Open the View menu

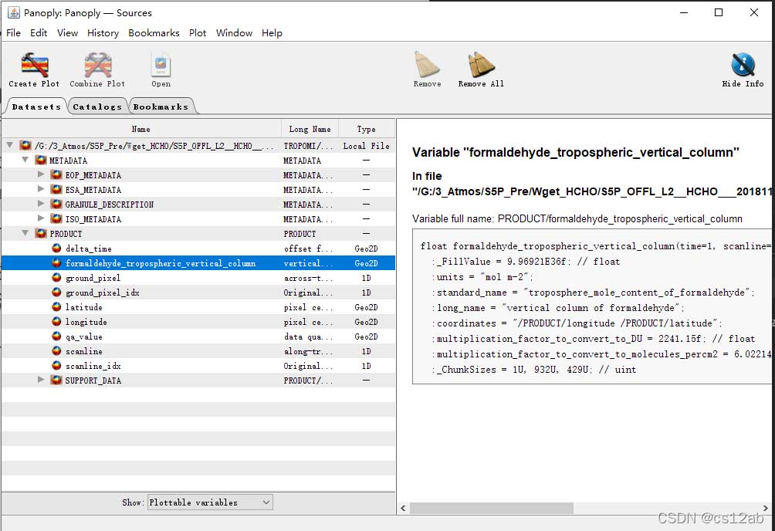(x=67, y=32)
